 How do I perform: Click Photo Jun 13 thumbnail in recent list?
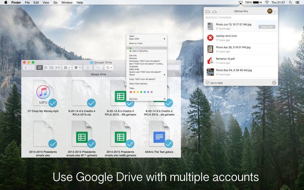[210, 26]
